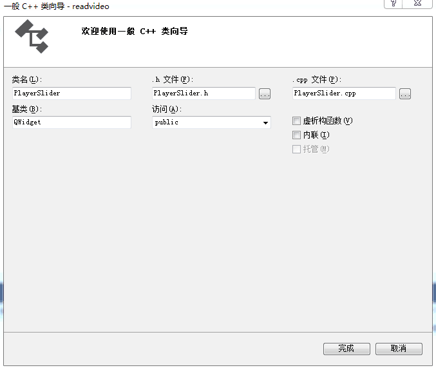Click the help question mark button in title bar
This screenshot has height=368, width=436.
[x=393, y=4]
